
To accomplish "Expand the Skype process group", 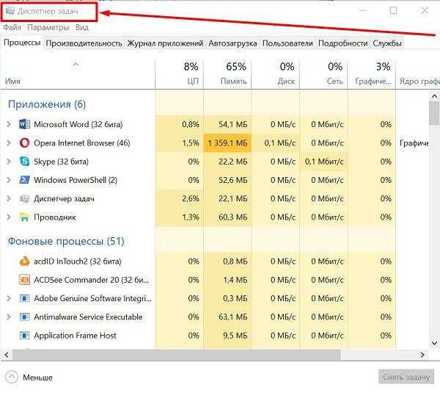I will [9, 162].
